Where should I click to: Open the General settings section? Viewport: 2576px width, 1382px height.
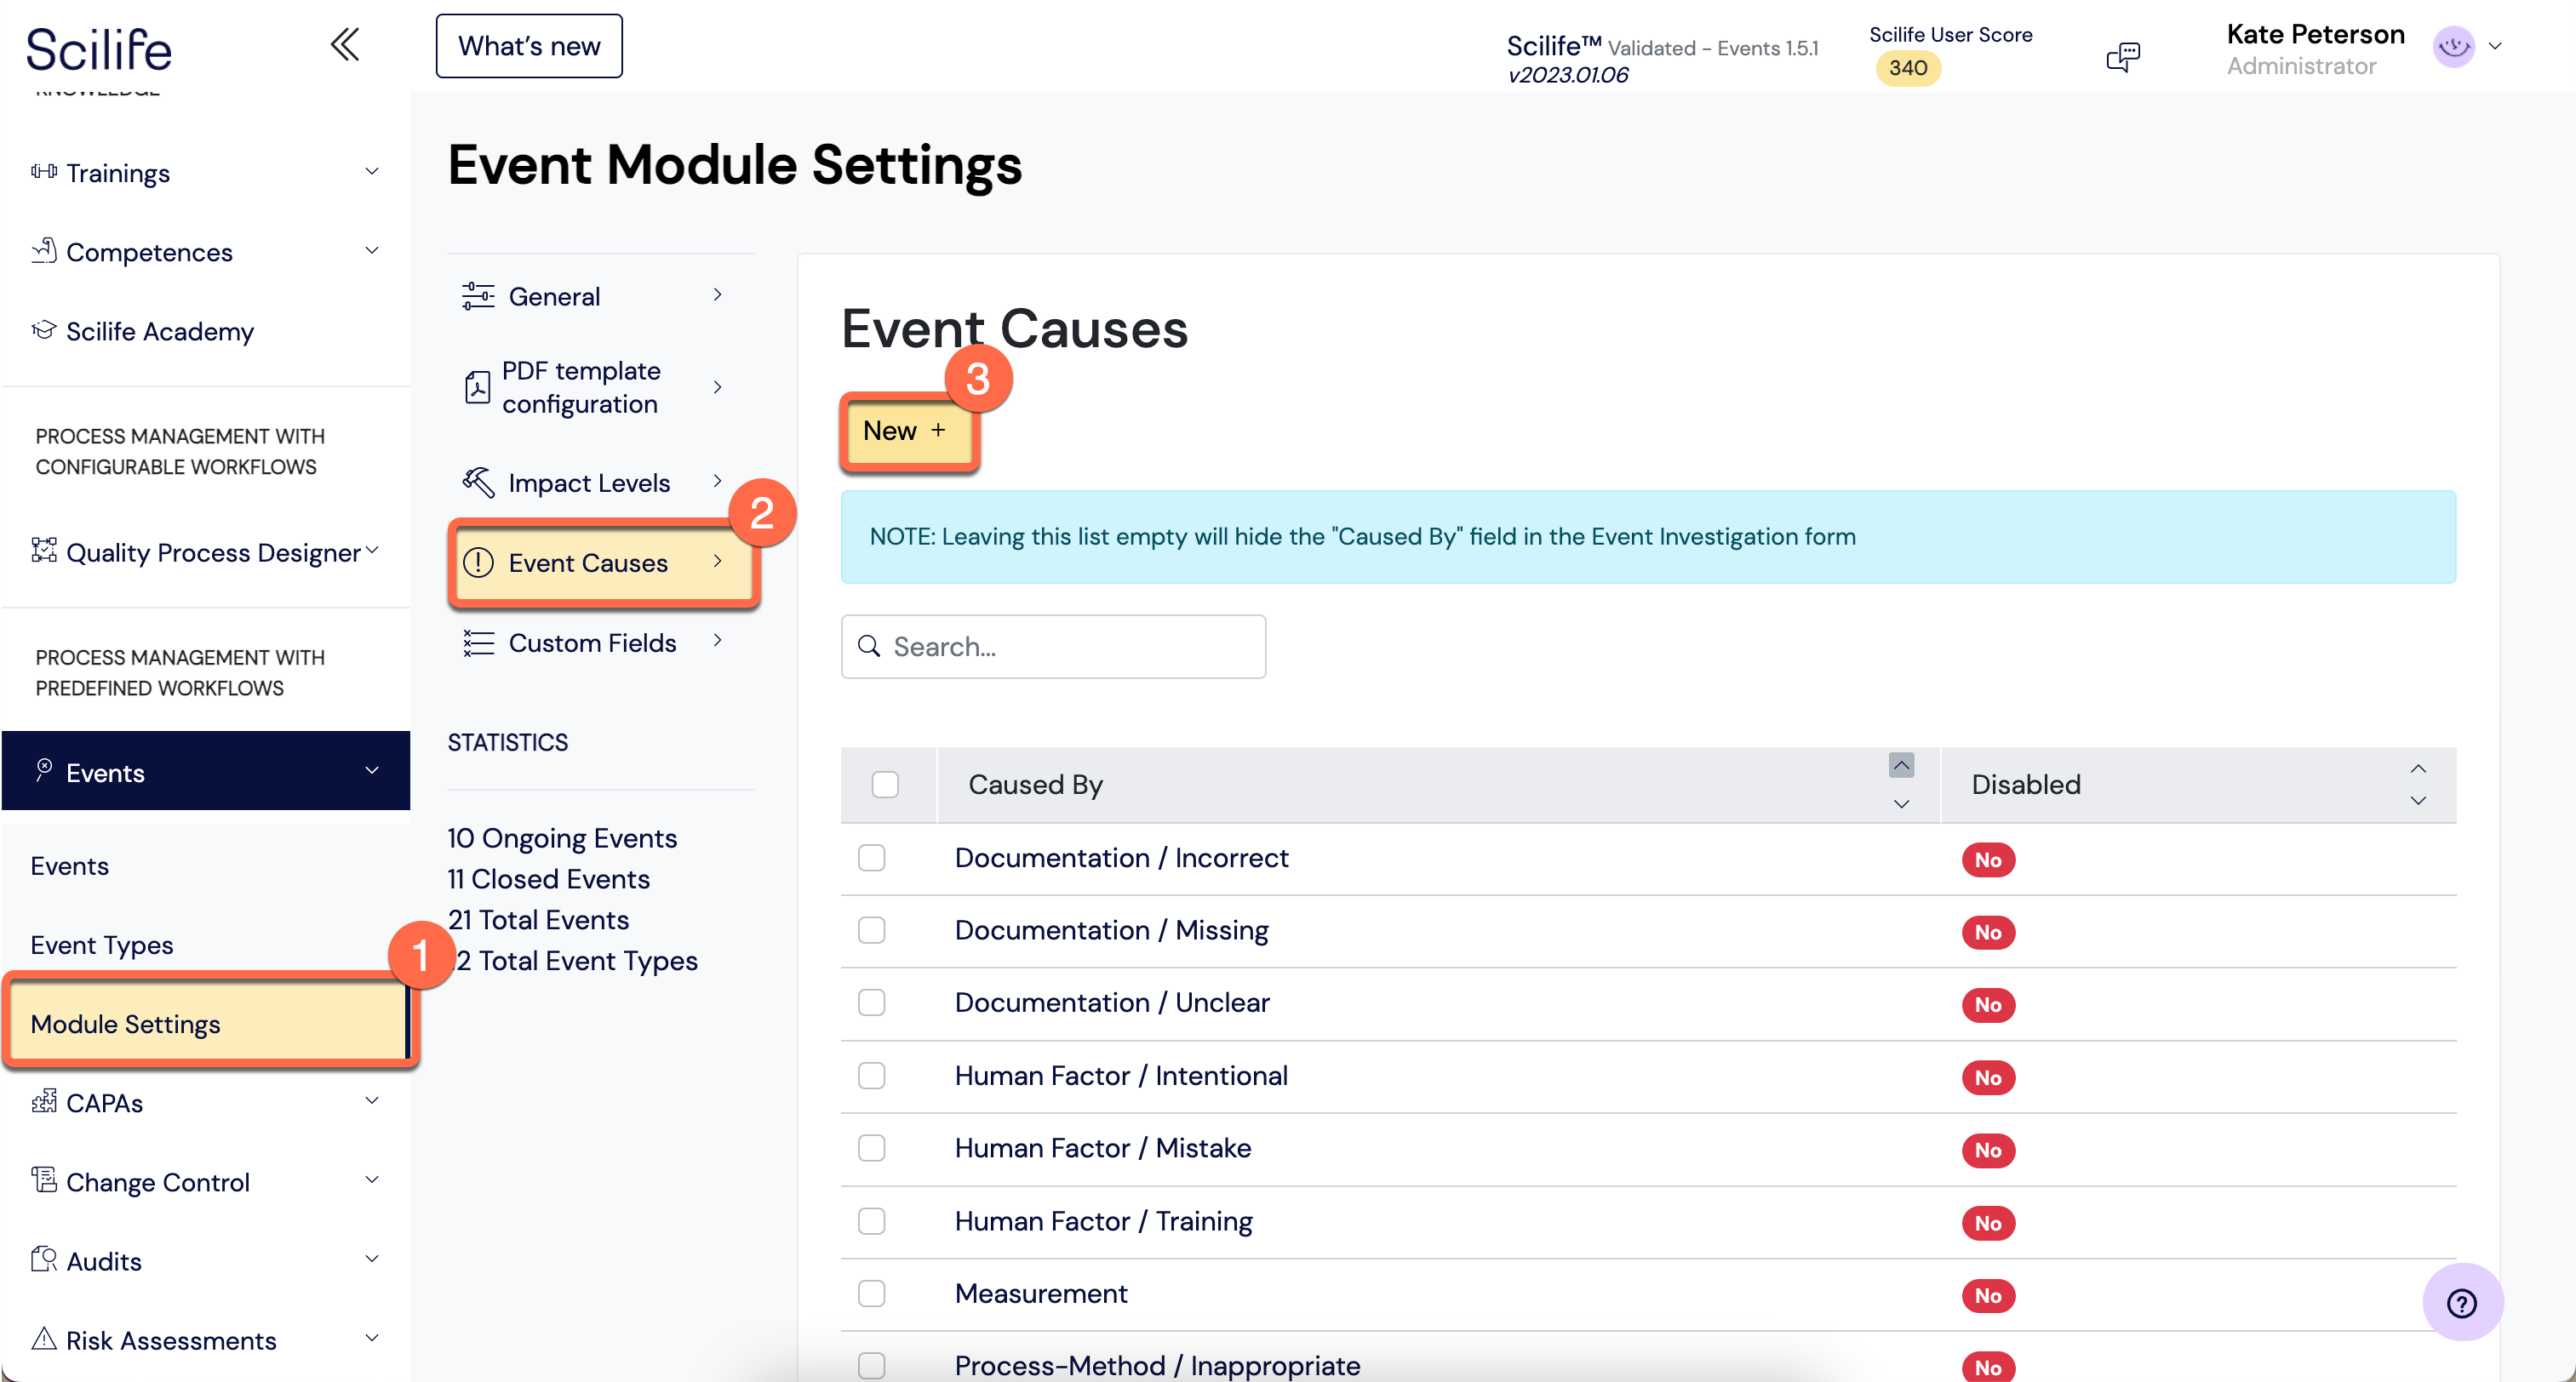pos(600,296)
